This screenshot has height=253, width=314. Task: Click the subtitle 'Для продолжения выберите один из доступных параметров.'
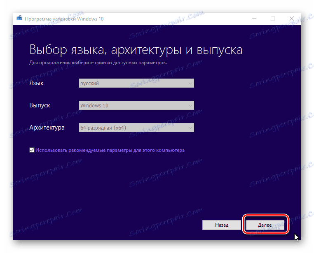click(x=98, y=63)
